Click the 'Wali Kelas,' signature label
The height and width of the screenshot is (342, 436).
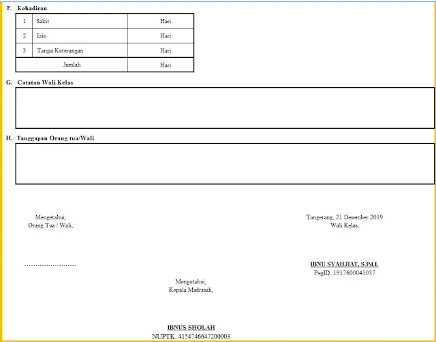(x=345, y=226)
